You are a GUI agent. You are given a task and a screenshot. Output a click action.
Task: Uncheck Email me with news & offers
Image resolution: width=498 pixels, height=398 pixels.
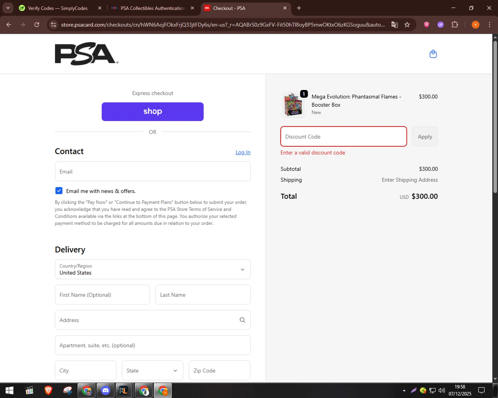tap(59, 191)
